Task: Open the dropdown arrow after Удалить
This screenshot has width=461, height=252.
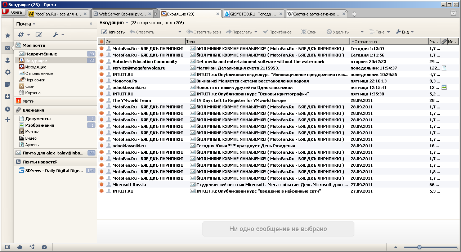Action: [362, 32]
